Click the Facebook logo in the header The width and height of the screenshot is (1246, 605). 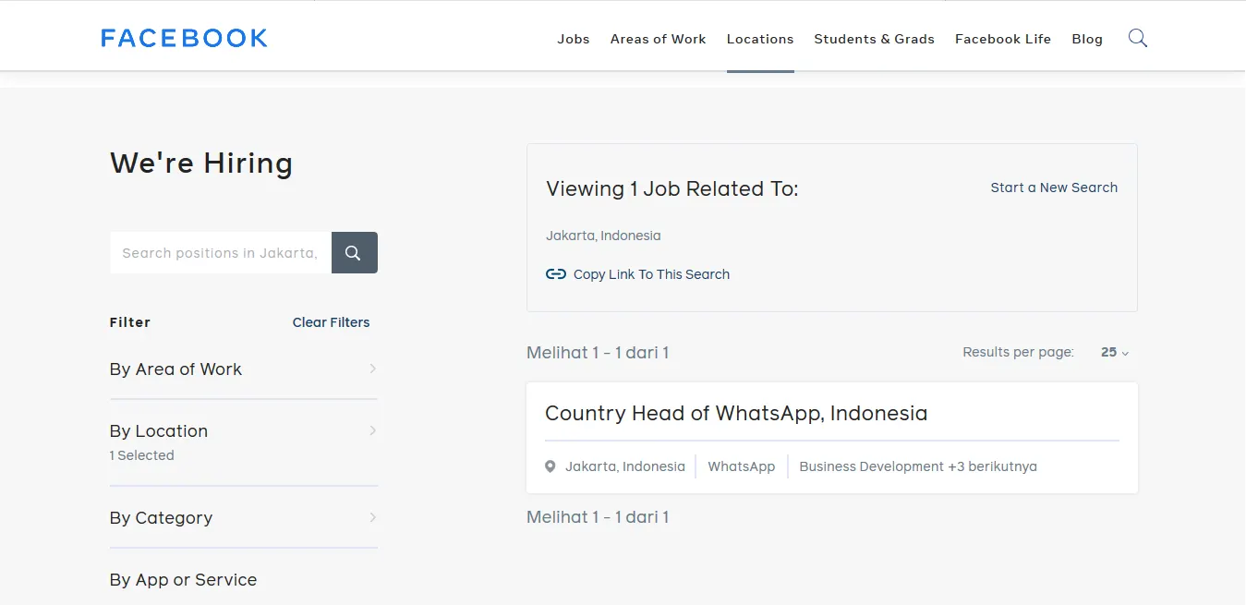point(184,38)
